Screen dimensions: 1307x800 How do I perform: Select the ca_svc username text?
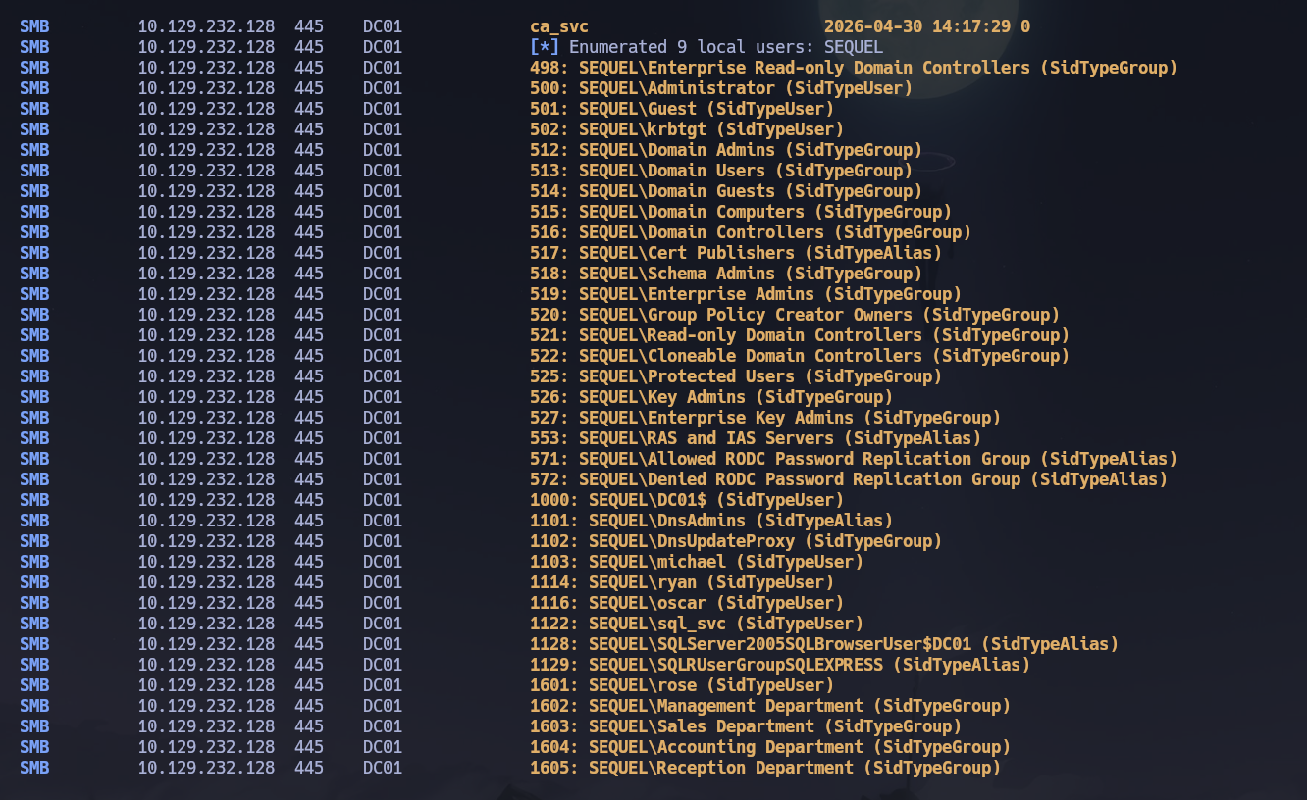tap(559, 26)
